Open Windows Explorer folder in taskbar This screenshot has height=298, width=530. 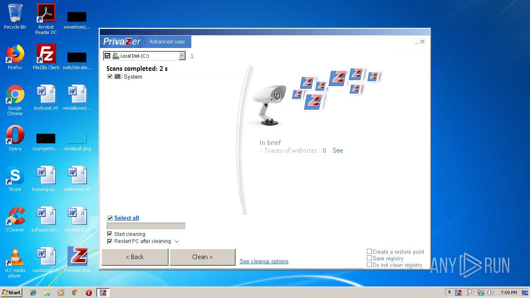point(47,293)
